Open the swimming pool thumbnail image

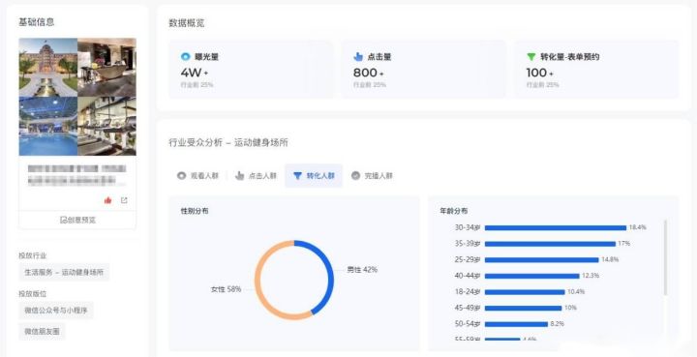(48, 126)
